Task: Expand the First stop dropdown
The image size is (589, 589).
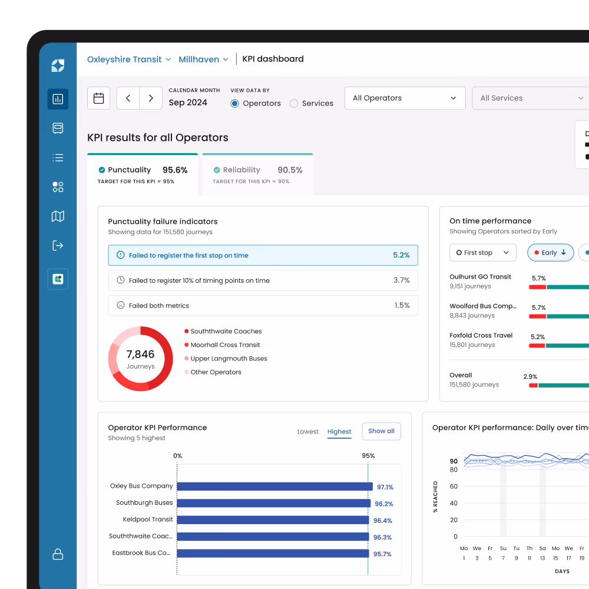Action: (x=482, y=252)
